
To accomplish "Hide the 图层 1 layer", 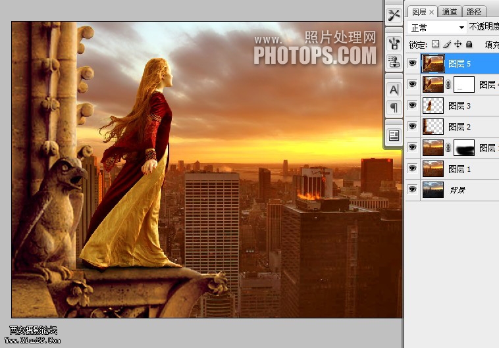I will (x=413, y=168).
